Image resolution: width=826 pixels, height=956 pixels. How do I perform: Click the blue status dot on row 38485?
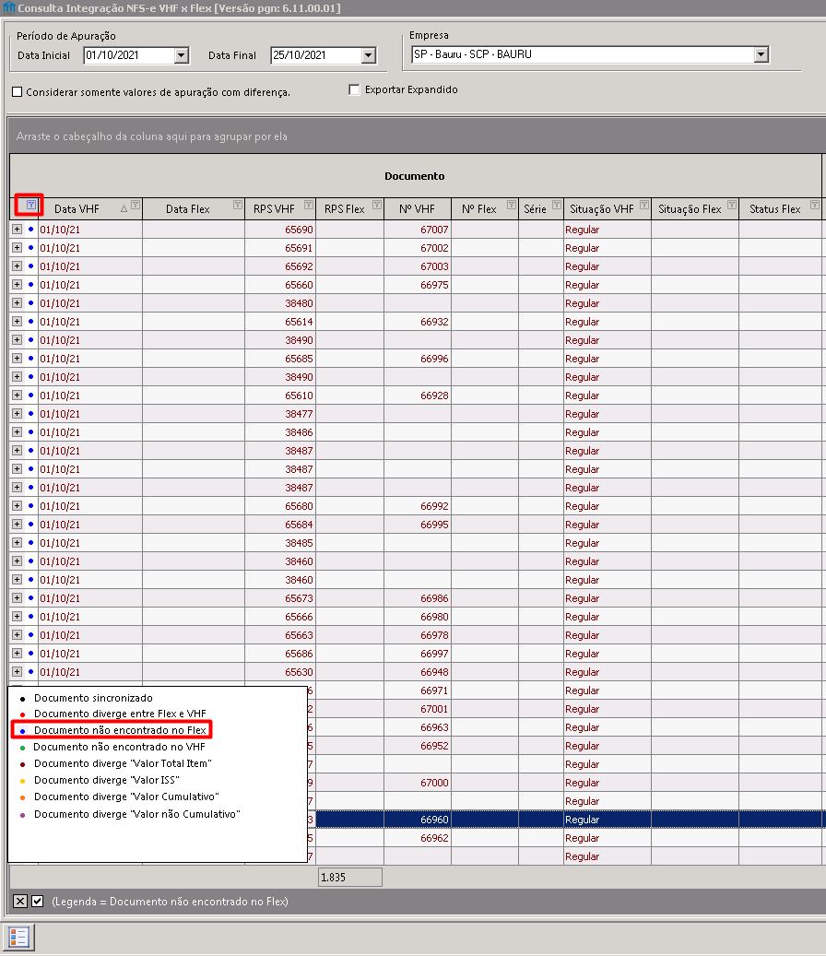[x=30, y=543]
